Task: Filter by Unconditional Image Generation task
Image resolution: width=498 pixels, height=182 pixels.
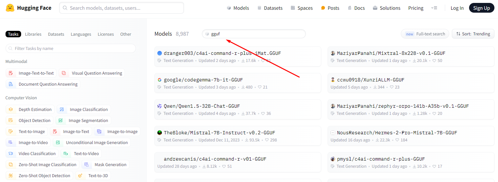Action: [92, 142]
